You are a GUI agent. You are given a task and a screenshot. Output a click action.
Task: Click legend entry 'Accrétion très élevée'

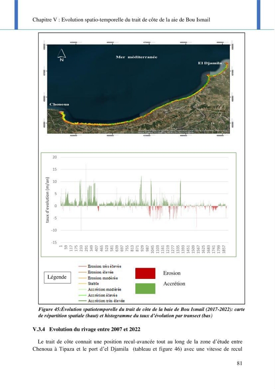click(102, 301)
